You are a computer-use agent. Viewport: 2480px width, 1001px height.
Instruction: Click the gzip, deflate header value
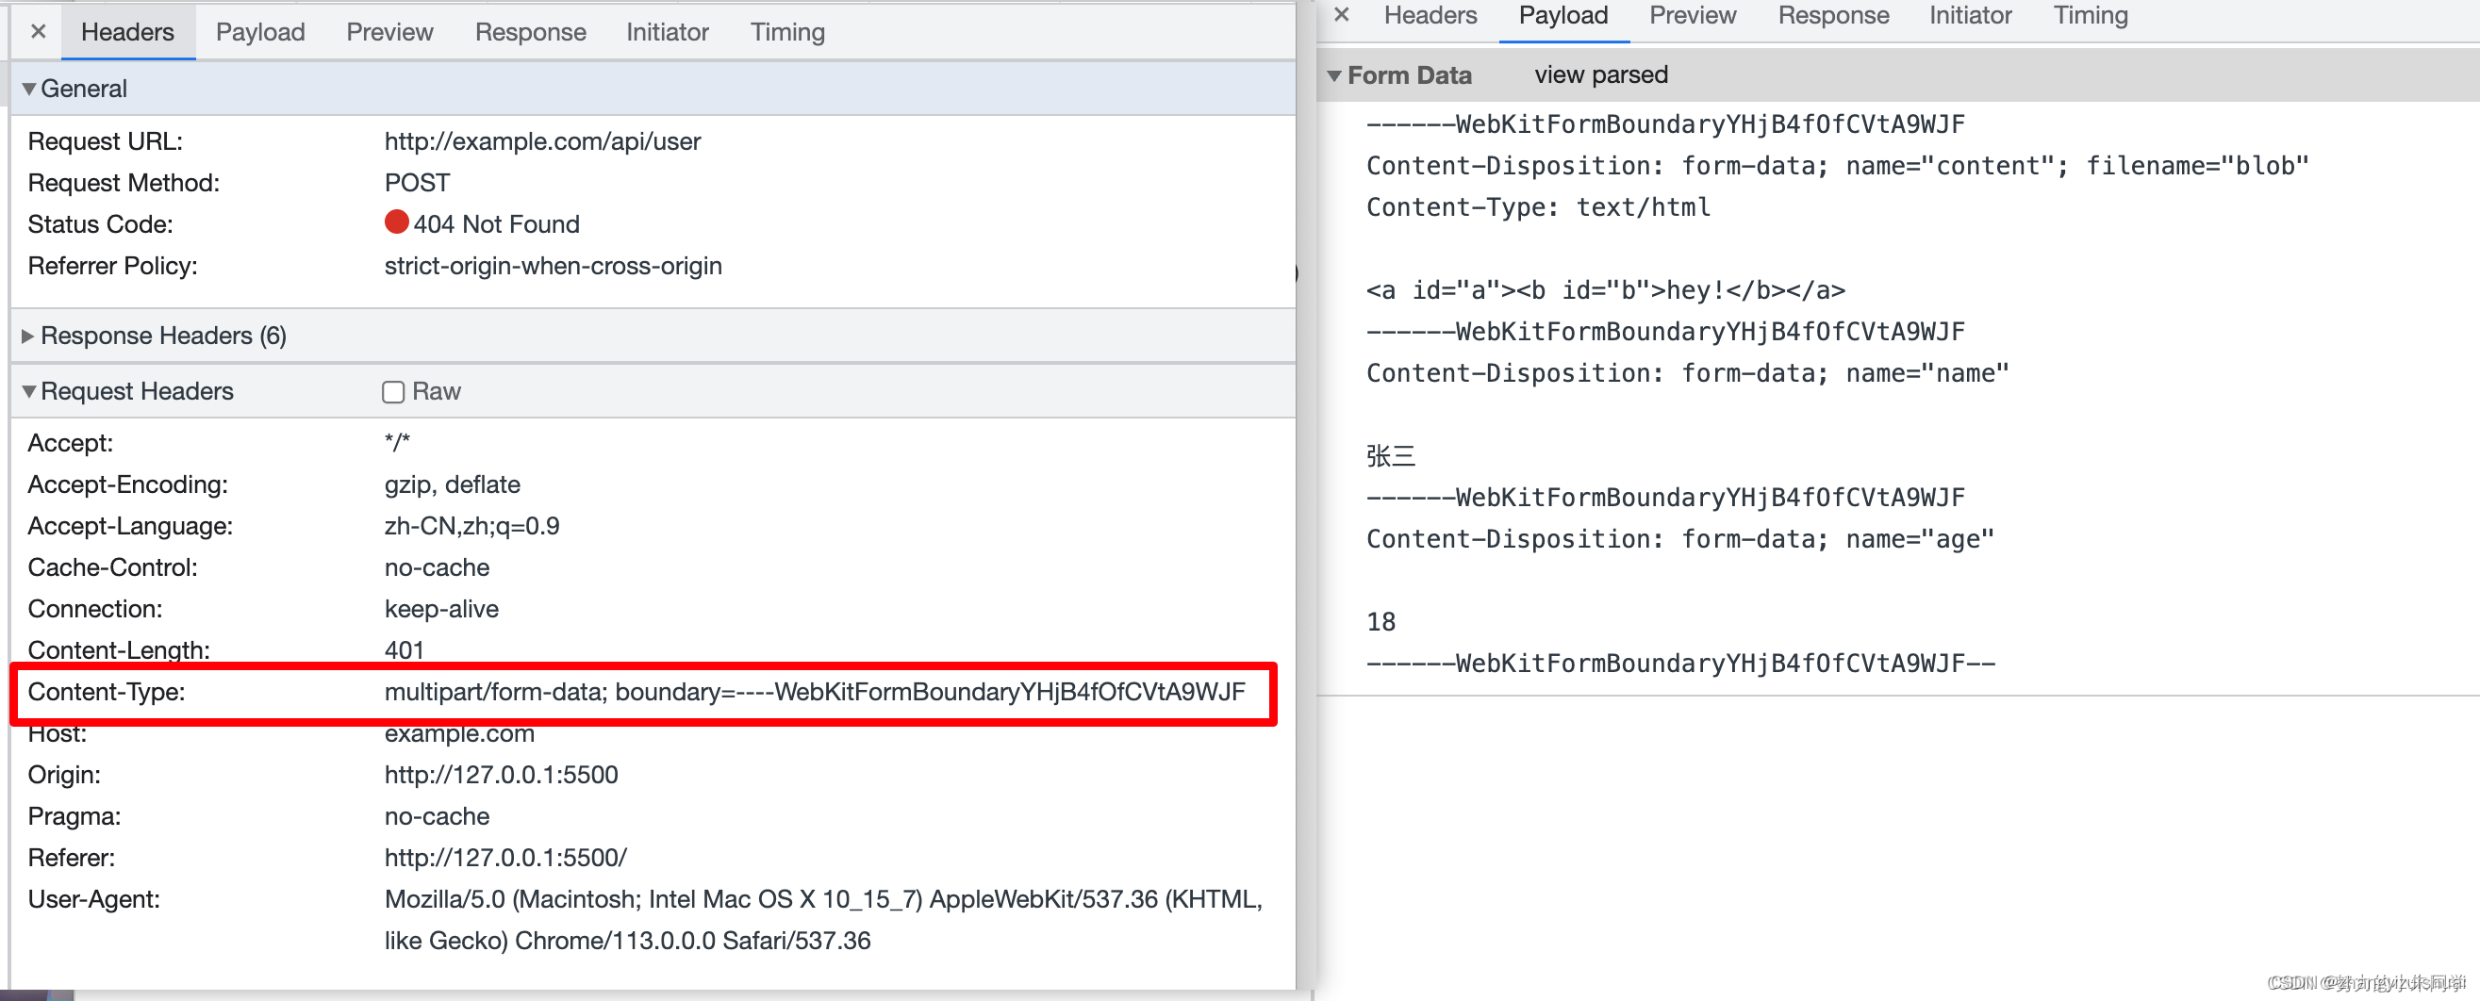coord(453,484)
